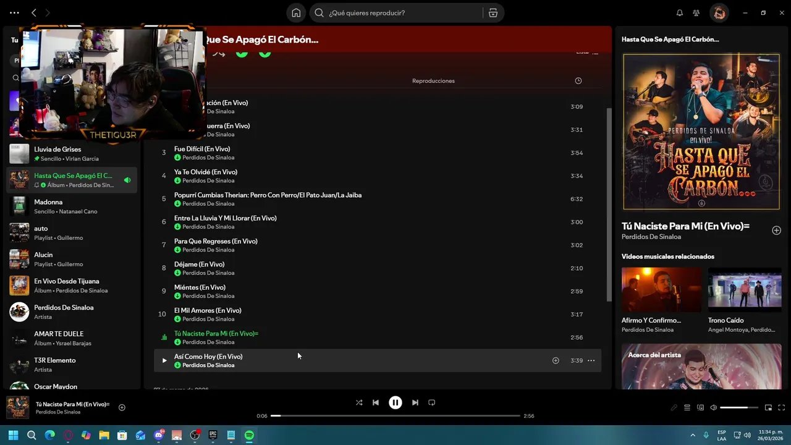The image size is (791, 445).
Task: Open Perdidos De Sinaloa artist in library
Action: click(x=72, y=312)
